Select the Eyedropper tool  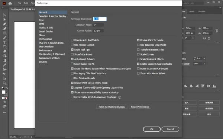4,65
